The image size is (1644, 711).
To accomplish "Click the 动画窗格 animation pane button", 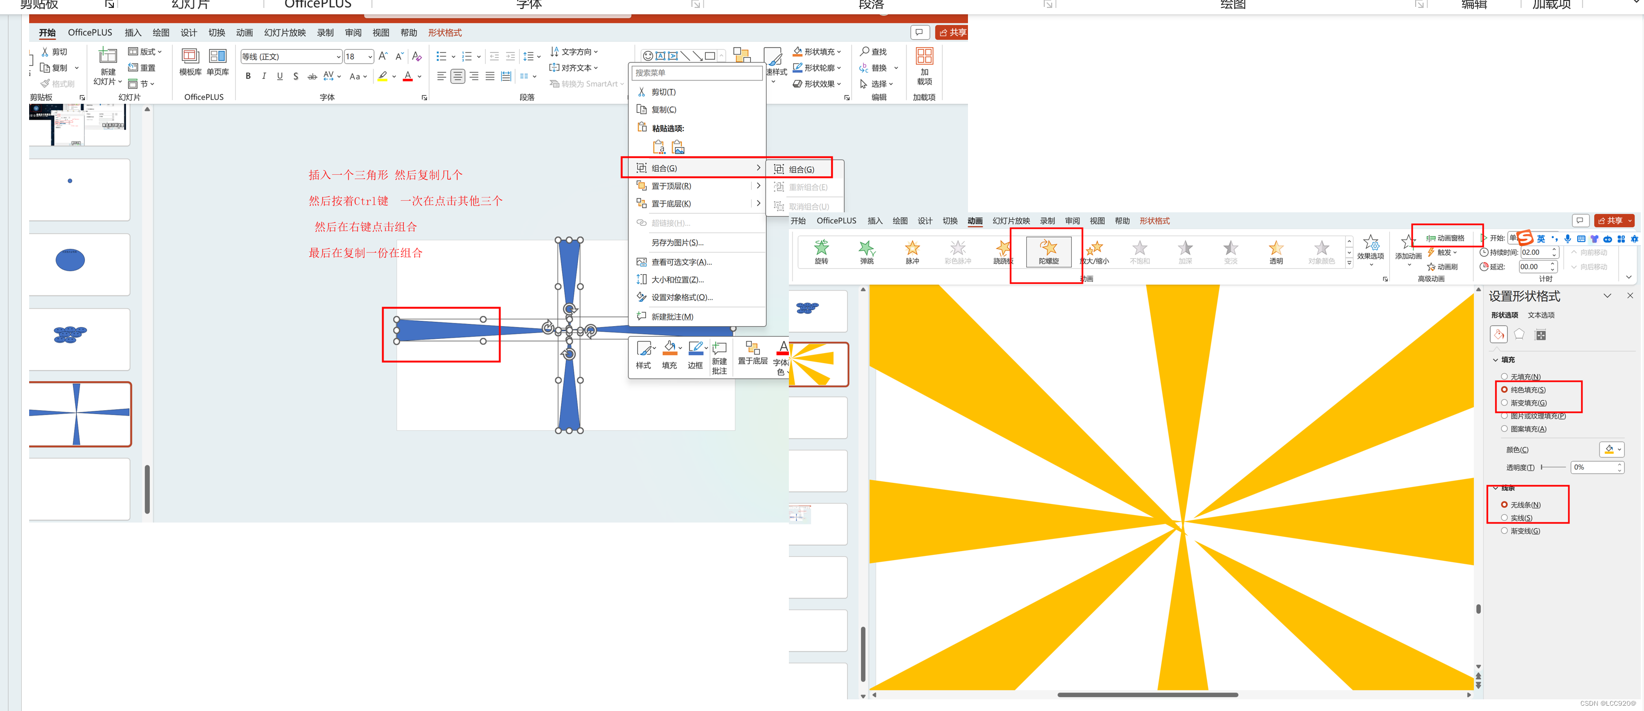I will click(1445, 238).
